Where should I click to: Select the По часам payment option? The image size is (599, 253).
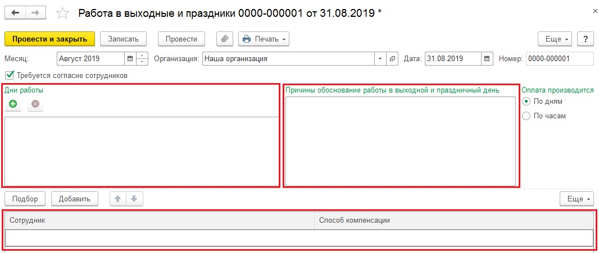526,116
